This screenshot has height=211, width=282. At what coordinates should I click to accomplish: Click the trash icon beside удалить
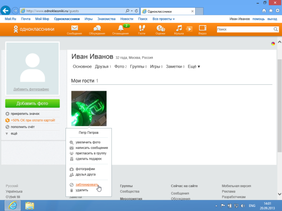click(x=71, y=191)
